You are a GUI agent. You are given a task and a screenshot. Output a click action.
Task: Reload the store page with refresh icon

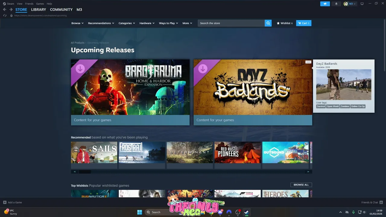[5, 15]
